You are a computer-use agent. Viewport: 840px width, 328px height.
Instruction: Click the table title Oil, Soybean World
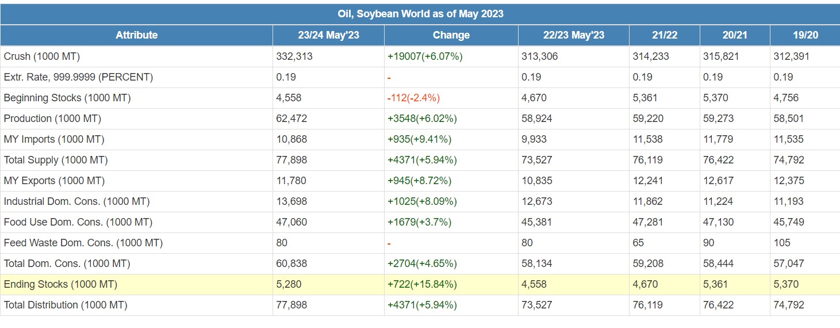[x=420, y=14]
